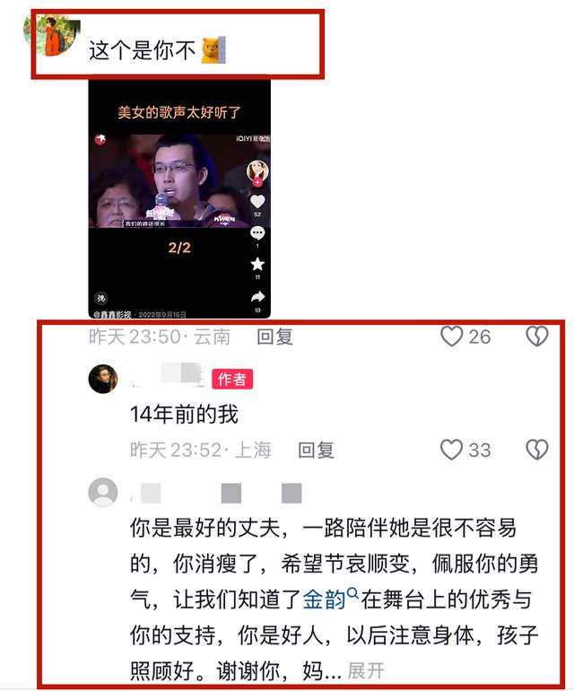Reply to the 昨天 23:50 云南 comment

click(274, 337)
